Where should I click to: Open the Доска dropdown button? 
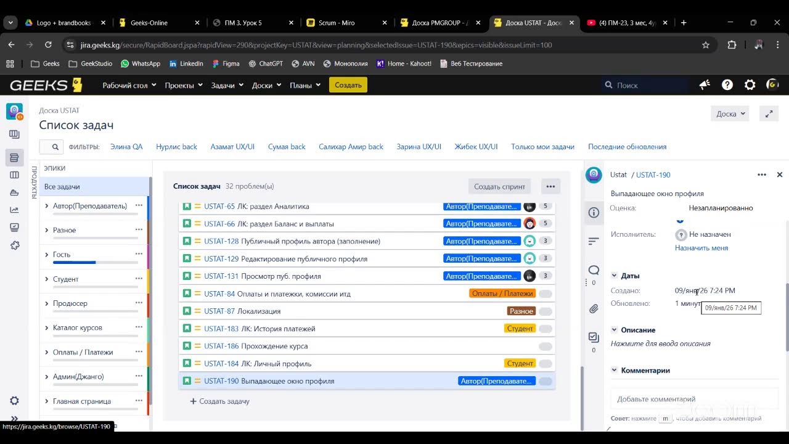(x=730, y=113)
